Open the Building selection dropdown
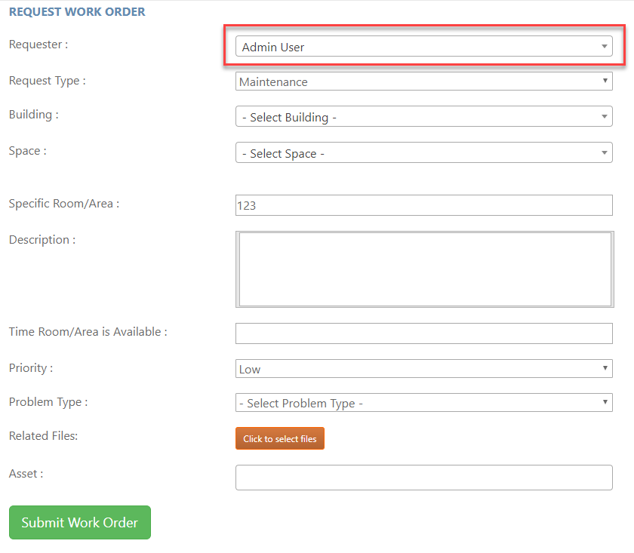The height and width of the screenshot is (553, 634). click(x=423, y=116)
